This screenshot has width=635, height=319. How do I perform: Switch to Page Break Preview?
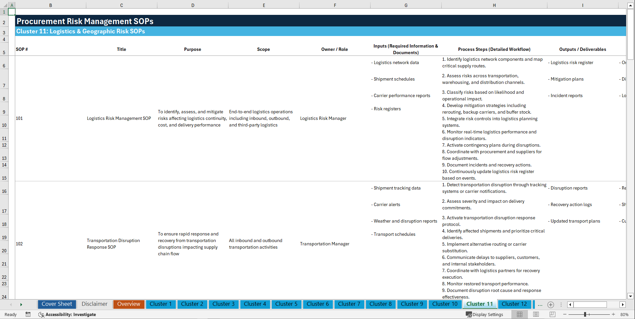[x=552, y=314]
